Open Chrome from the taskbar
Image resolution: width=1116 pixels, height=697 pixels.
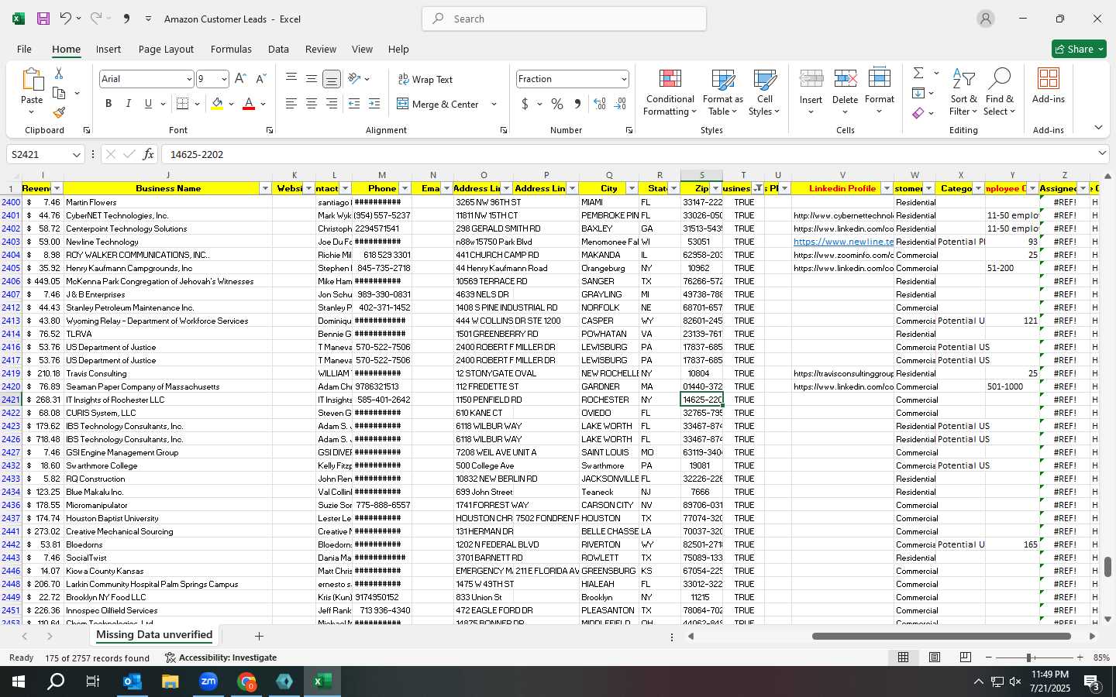pos(246,682)
